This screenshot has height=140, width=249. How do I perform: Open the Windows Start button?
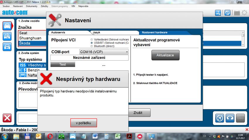5,136
